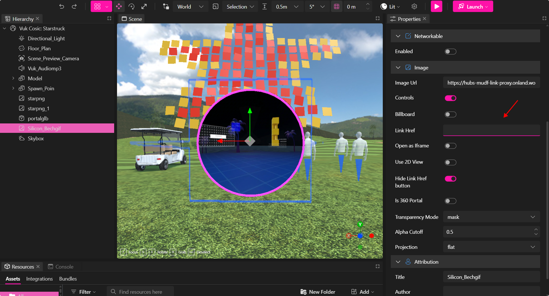Select Skybox in the Hierarchy
549x296 pixels.
coord(36,139)
